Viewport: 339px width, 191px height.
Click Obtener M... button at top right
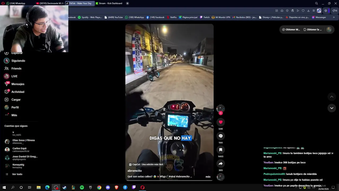[291, 29]
